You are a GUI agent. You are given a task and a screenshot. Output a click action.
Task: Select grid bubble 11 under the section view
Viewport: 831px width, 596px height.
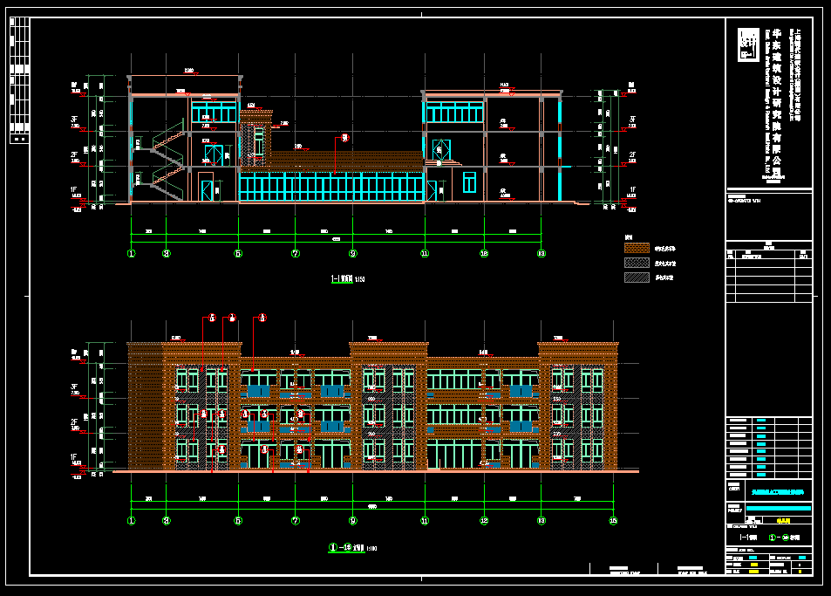[425, 254]
